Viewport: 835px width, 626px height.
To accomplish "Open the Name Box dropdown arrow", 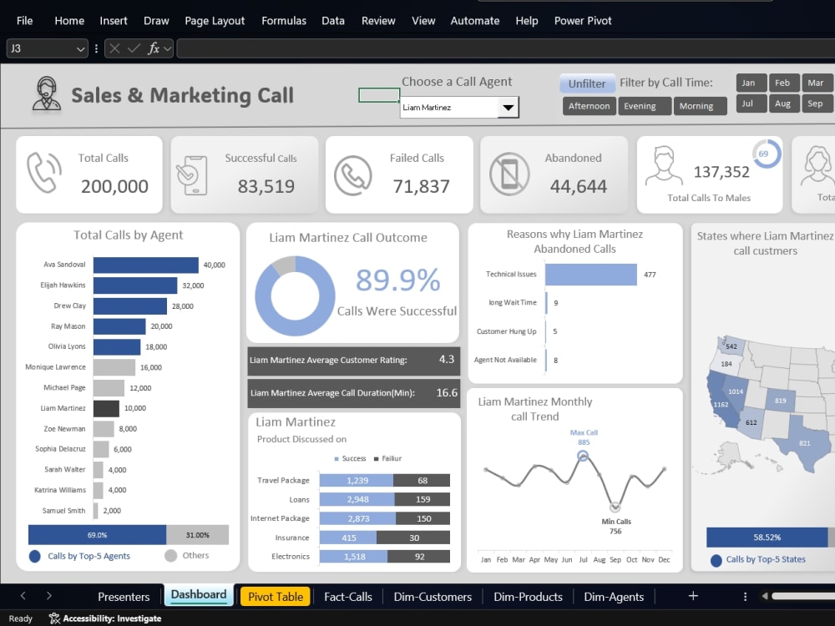I will pyautogui.click(x=80, y=49).
